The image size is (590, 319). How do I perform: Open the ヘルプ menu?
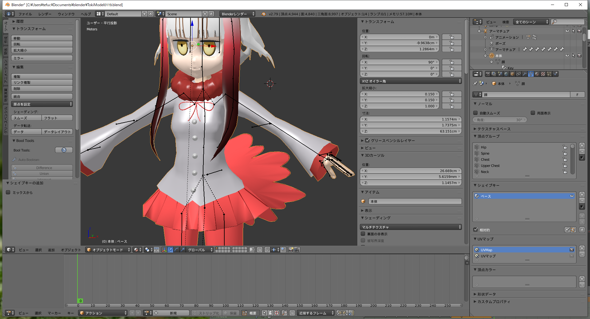(x=86, y=14)
